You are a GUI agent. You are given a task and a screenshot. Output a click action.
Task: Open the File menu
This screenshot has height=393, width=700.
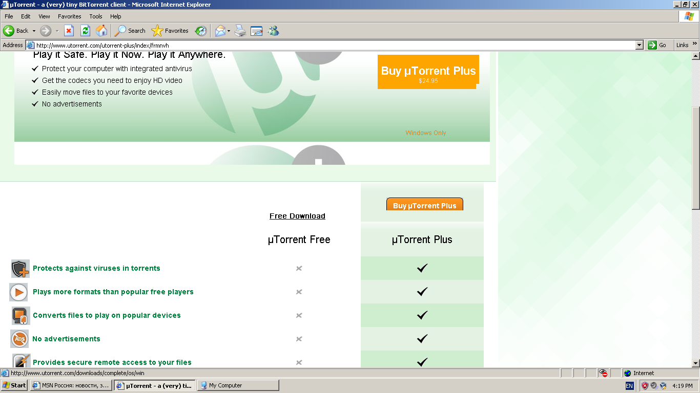pos(9,16)
